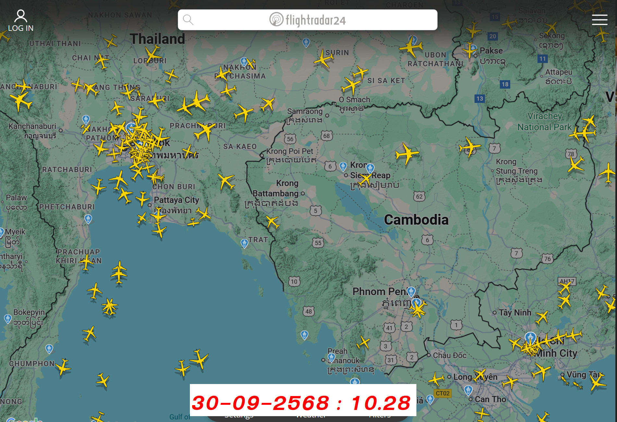Select the aircraft right of Chumphon label
This screenshot has height=422, width=617.
pyautogui.click(x=63, y=367)
